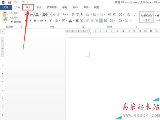Toggle superscript formatting
This screenshot has width=160, height=120.
51,20
